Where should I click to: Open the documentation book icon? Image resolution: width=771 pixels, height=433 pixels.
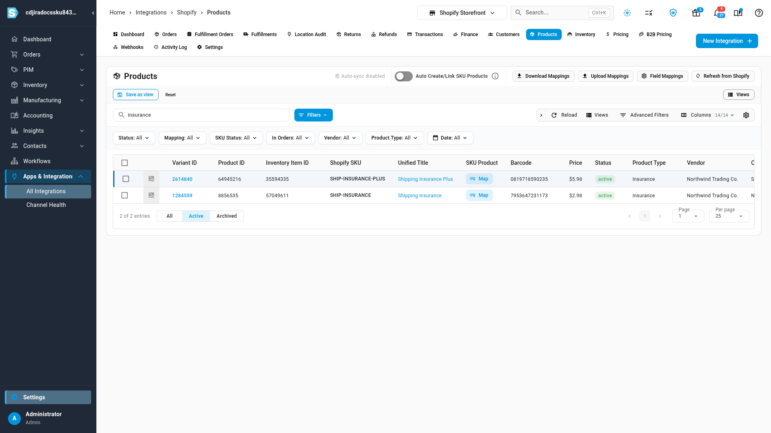tap(738, 13)
